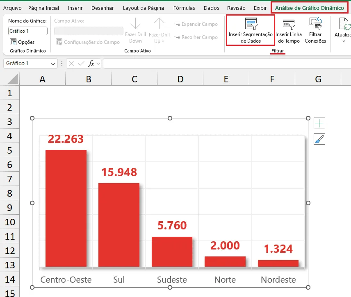Click the Sul bar in chart
Screen dimensions: 351x297
[119, 225]
